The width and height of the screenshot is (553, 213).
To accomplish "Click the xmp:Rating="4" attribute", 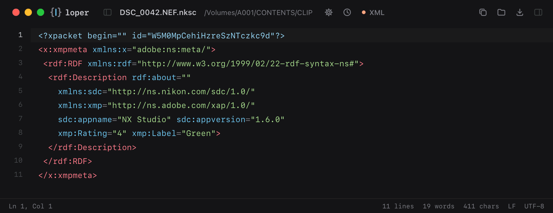I will coord(92,134).
